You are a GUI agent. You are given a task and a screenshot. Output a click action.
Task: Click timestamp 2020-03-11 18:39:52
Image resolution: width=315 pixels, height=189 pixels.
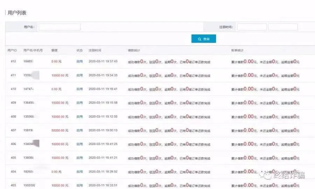tap(103, 171)
